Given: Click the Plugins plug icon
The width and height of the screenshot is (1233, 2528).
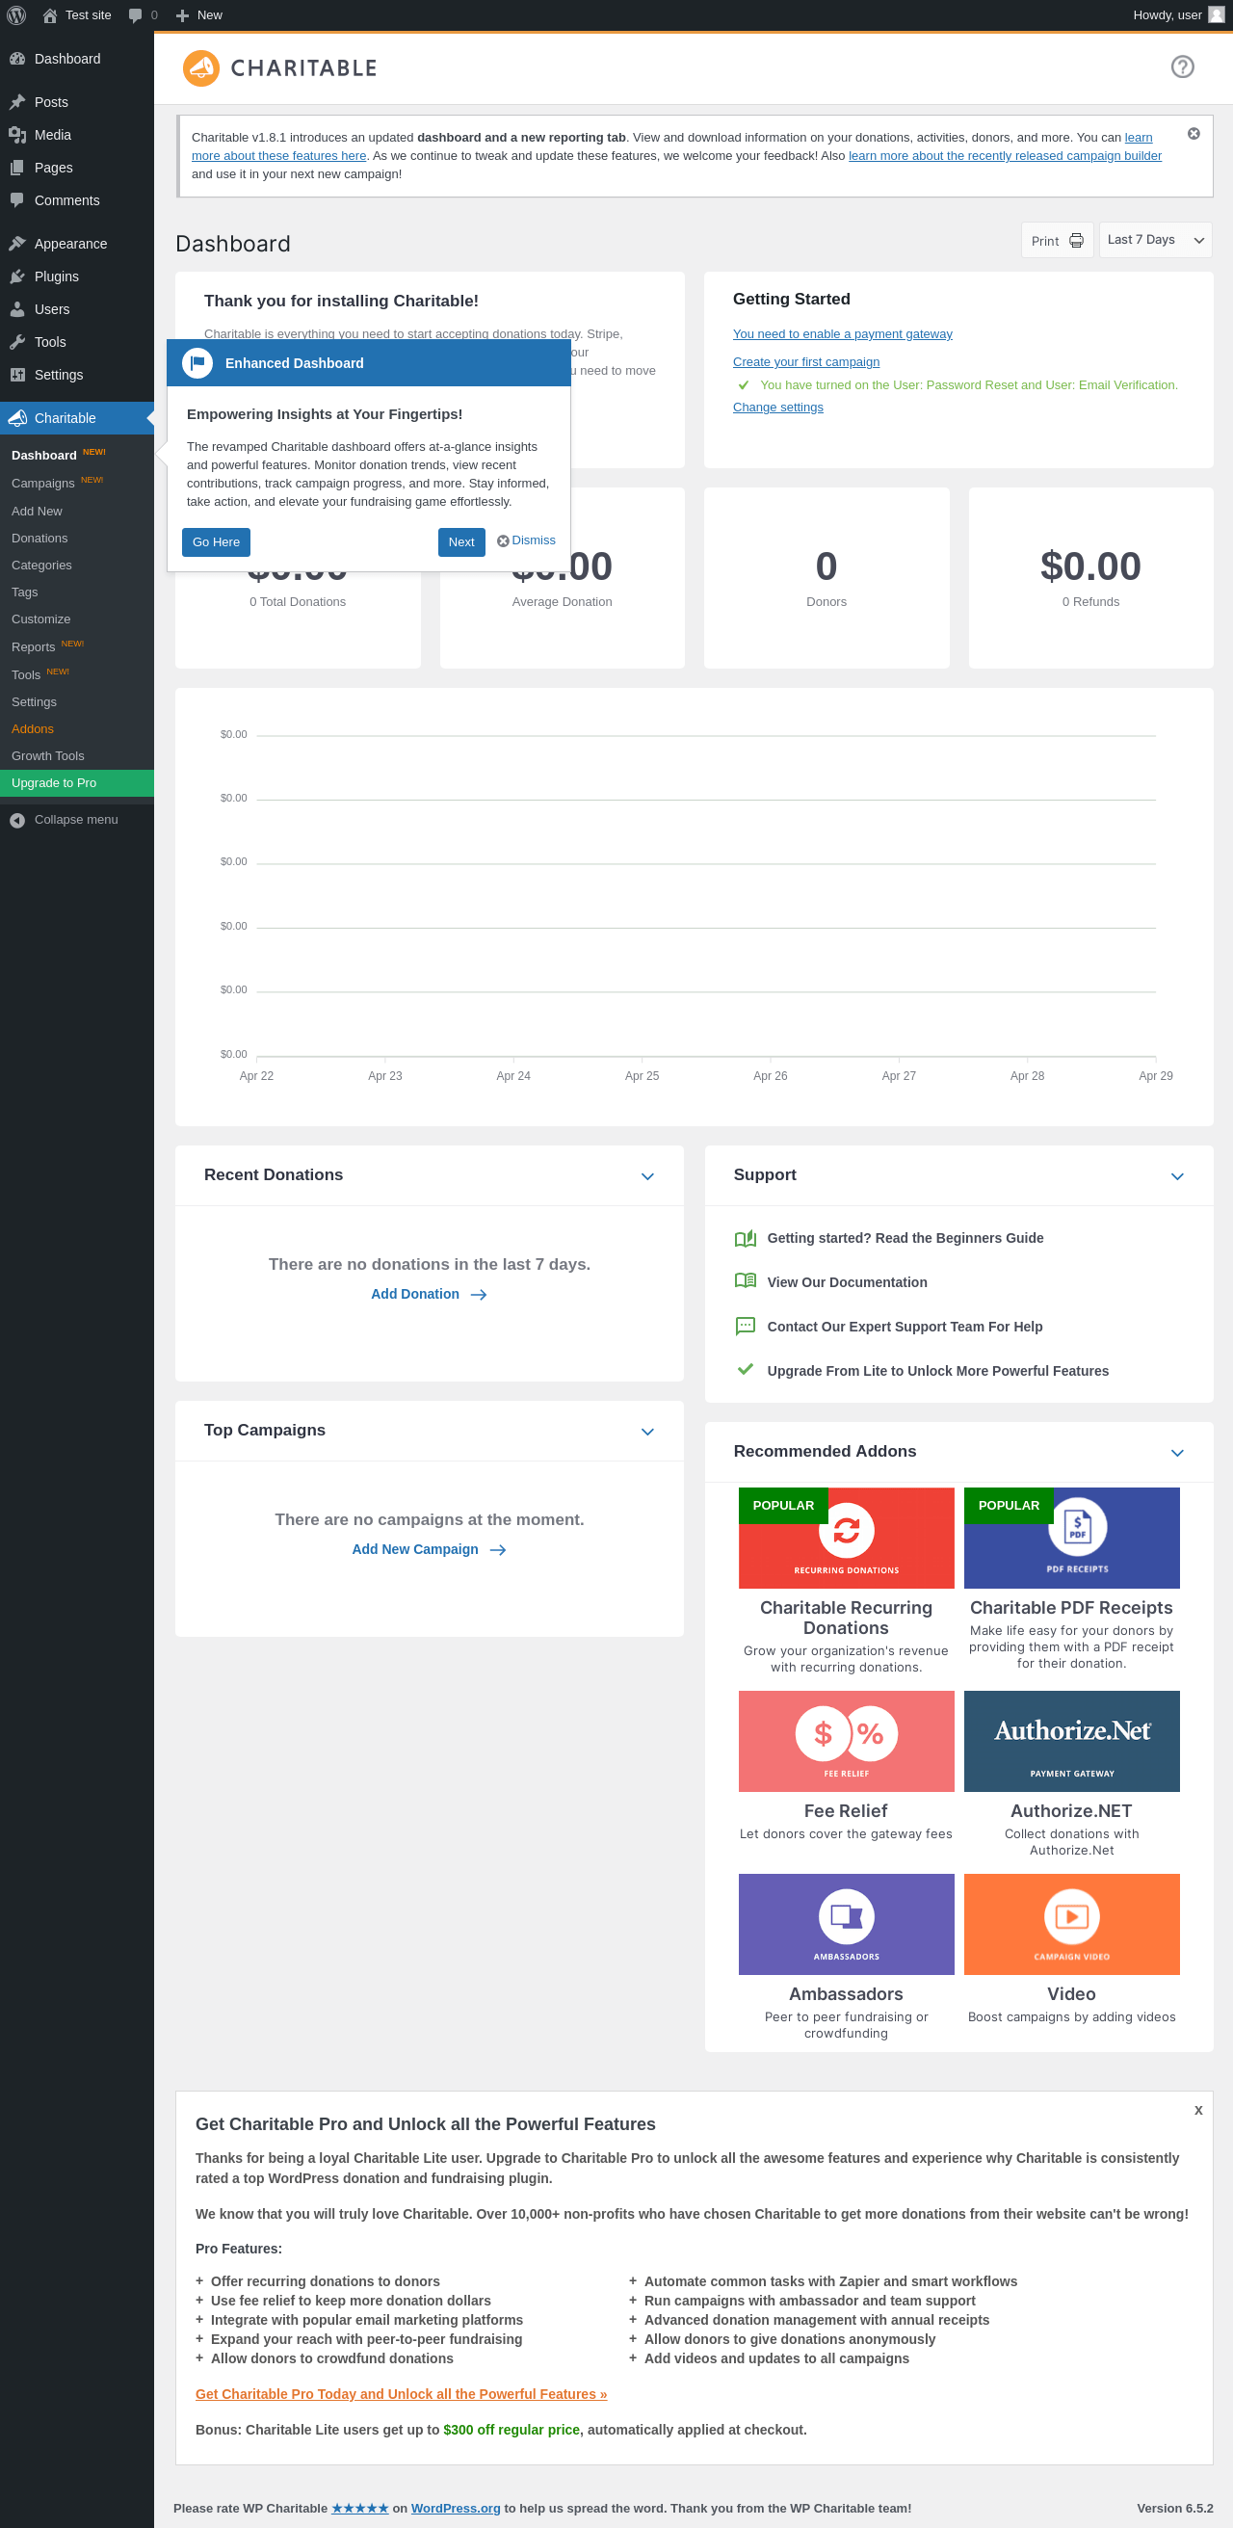Looking at the screenshot, I should click(x=16, y=276).
